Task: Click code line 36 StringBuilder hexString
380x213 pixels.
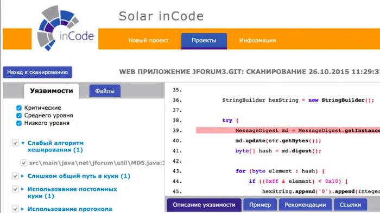Action: [299, 100]
